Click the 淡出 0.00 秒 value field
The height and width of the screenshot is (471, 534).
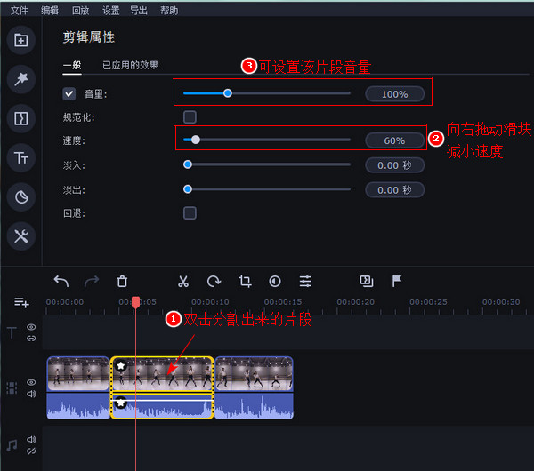pyautogui.click(x=394, y=190)
